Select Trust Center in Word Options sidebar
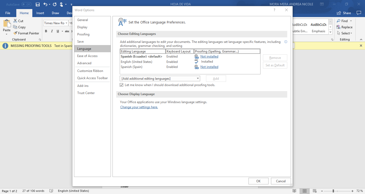This screenshot has height=194, width=365. (92, 93)
